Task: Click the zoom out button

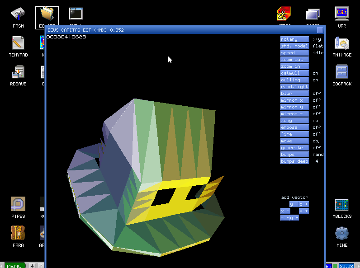Action: click(294, 59)
